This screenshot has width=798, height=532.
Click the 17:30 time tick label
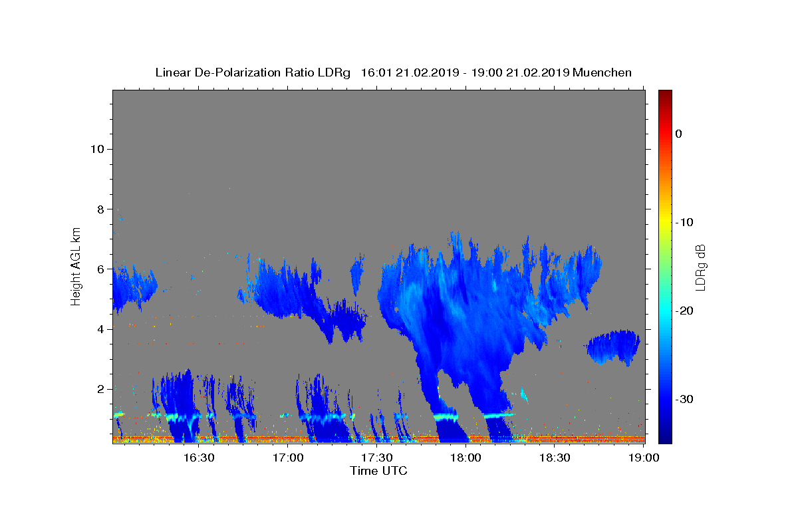[x=377, y=458]
